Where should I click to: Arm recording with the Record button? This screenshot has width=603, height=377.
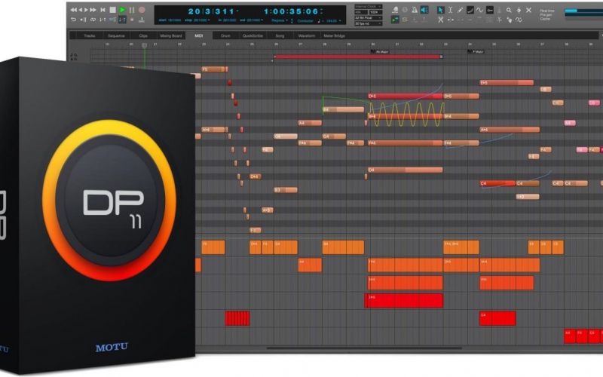142,10
